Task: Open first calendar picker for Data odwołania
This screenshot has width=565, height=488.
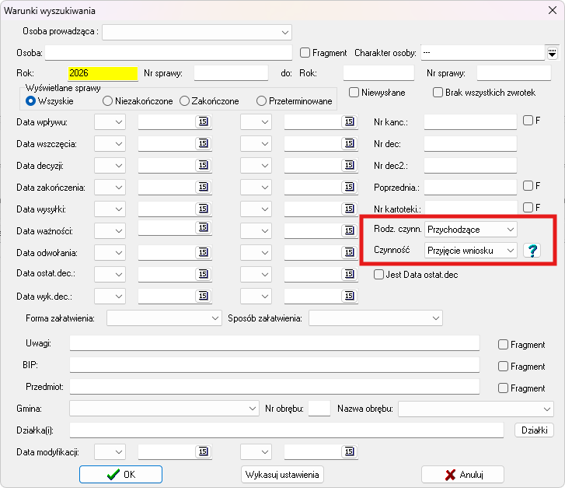Action: [x=204, y=252]
